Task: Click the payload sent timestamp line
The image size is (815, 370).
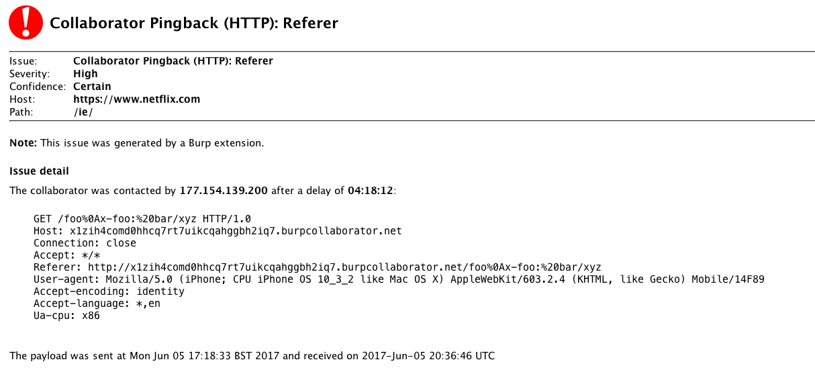Action: pos(252,356)
